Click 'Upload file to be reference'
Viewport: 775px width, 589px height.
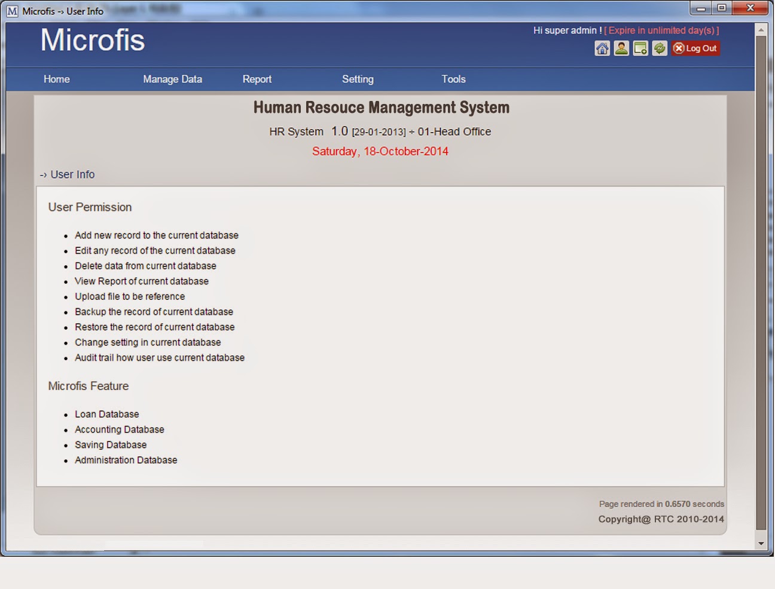pos(130,297)
